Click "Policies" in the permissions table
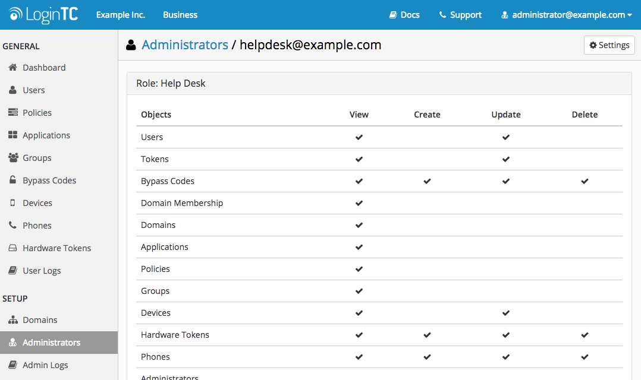 155,270
